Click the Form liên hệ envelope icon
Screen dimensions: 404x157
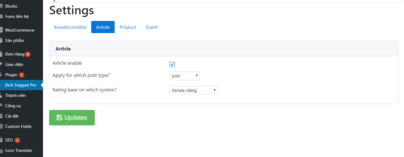tap(1, 16)
